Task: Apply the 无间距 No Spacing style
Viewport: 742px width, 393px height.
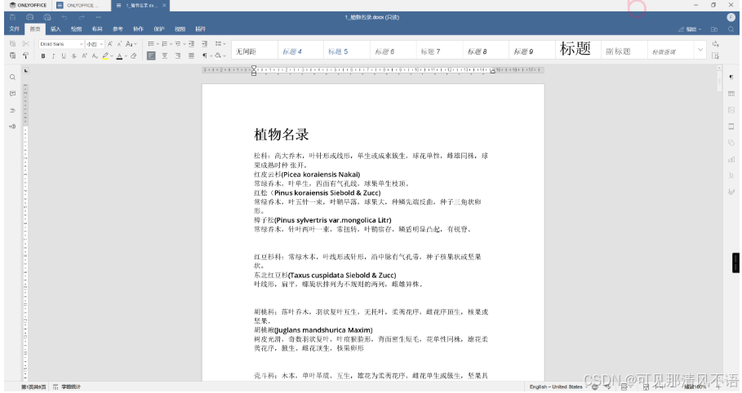Action: point(254,50)
